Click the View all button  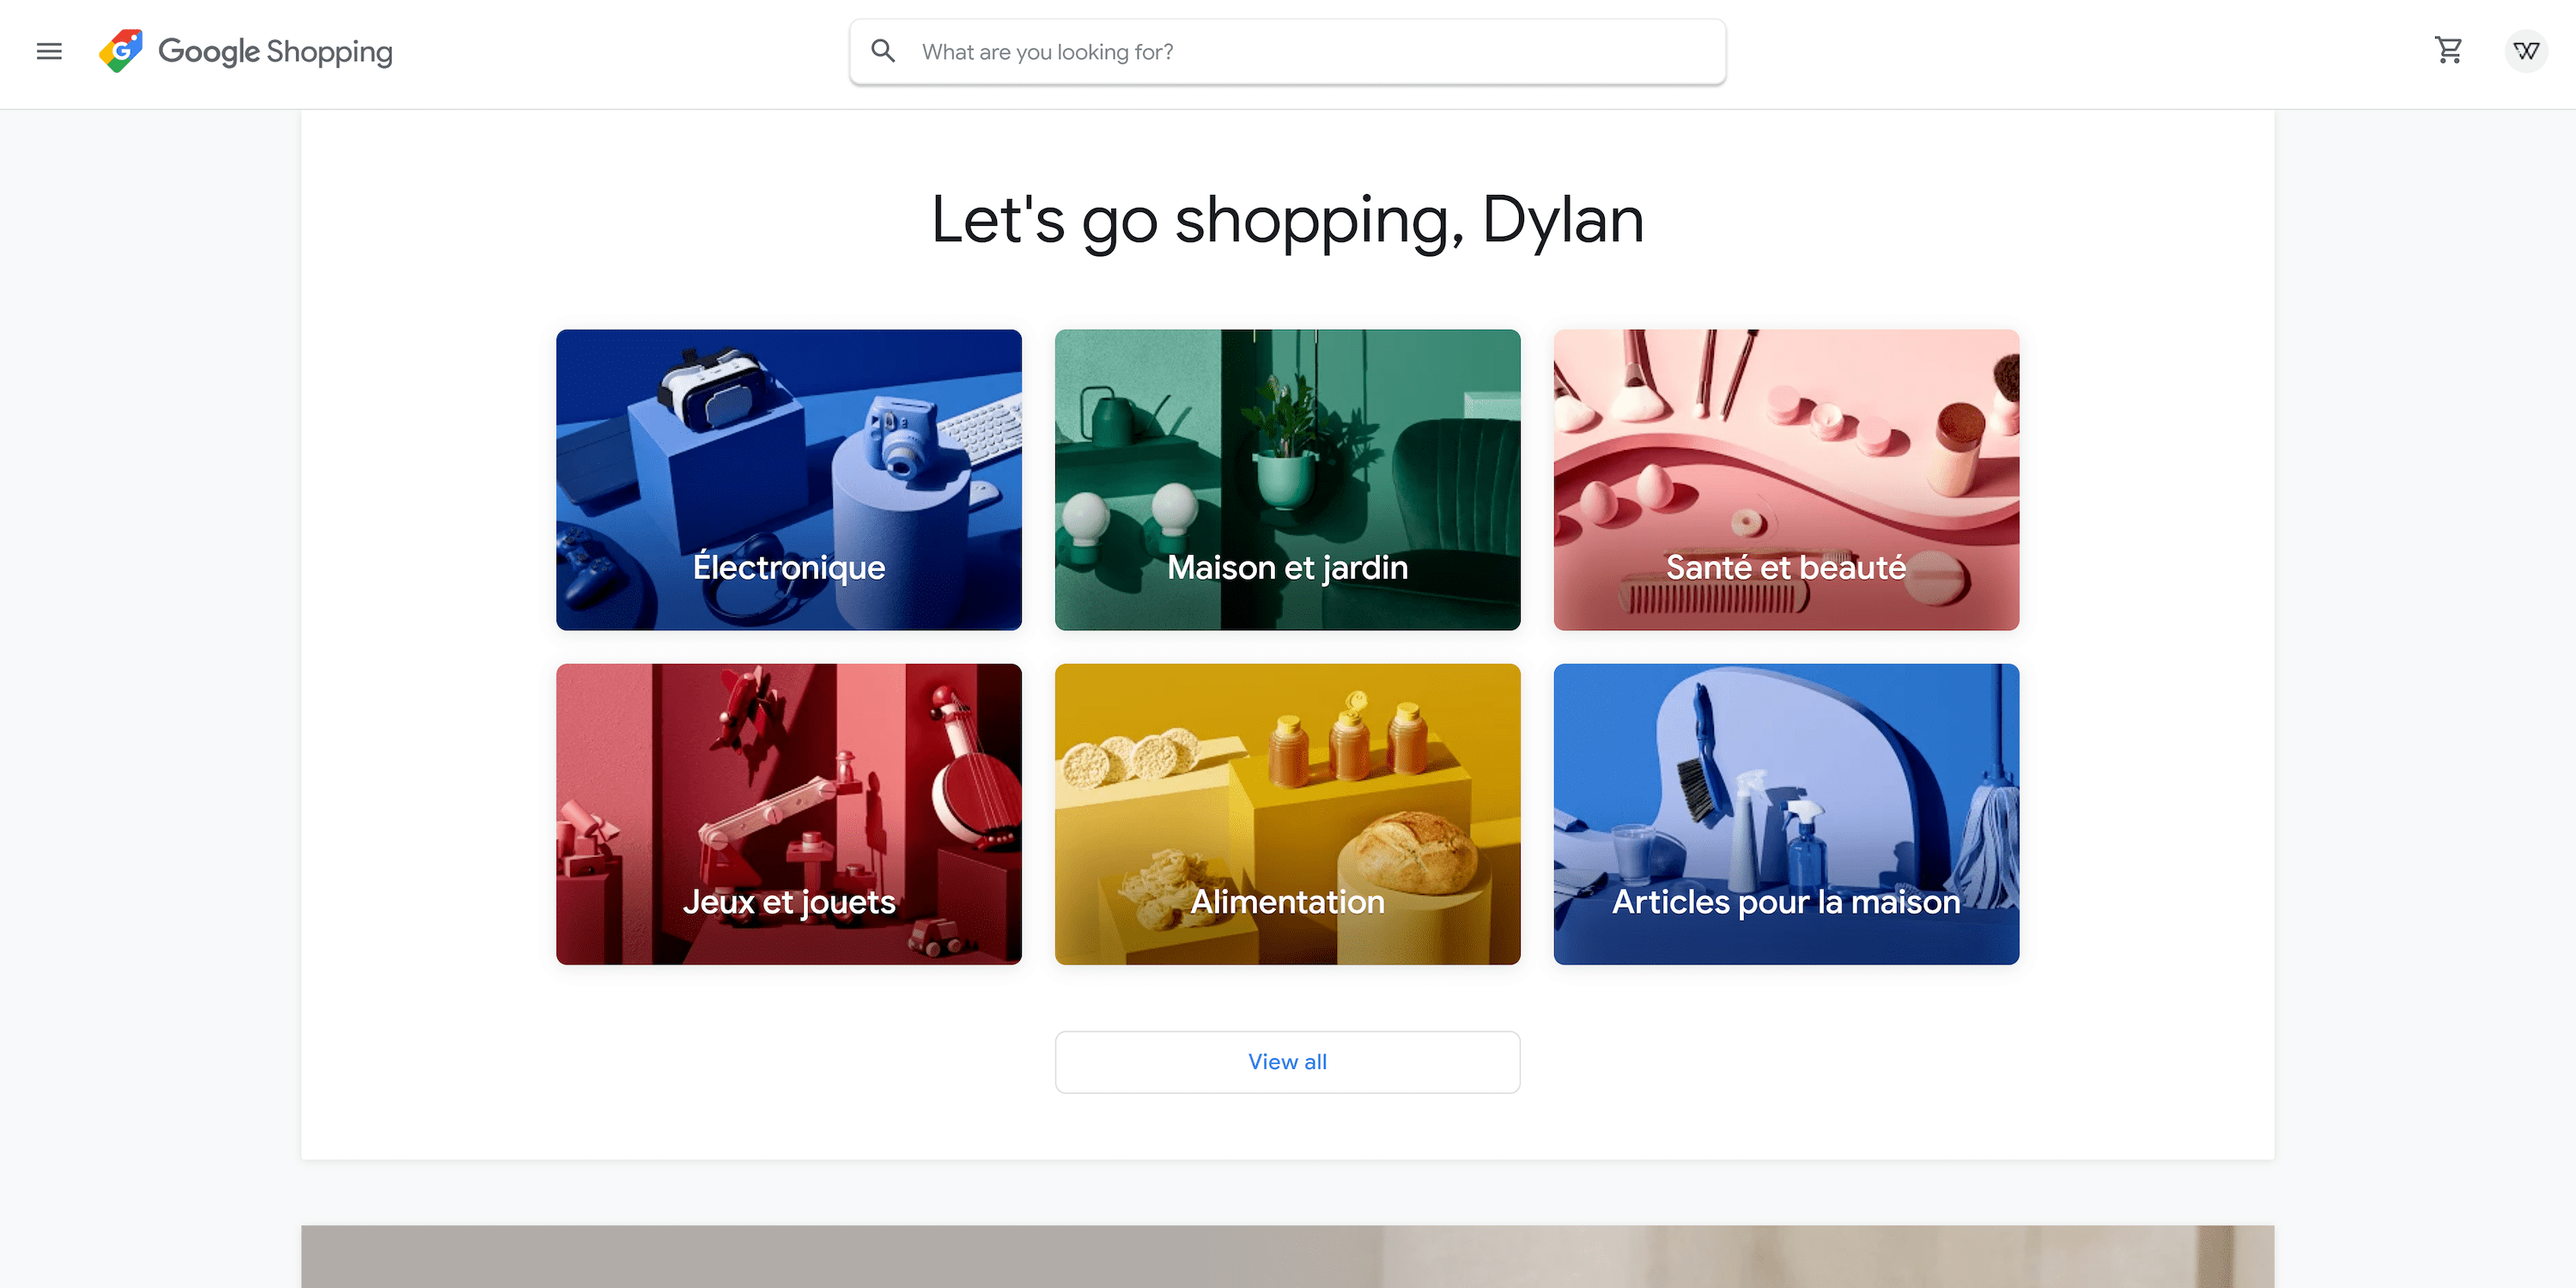point(1288,1062)
